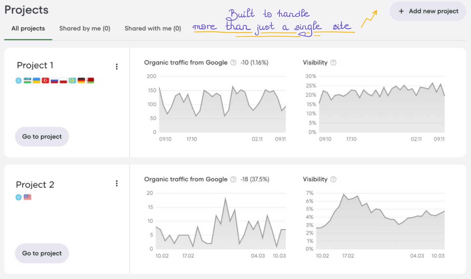
Task: Open the Visibility help question mark in Project 1
Action: [333, 63]
